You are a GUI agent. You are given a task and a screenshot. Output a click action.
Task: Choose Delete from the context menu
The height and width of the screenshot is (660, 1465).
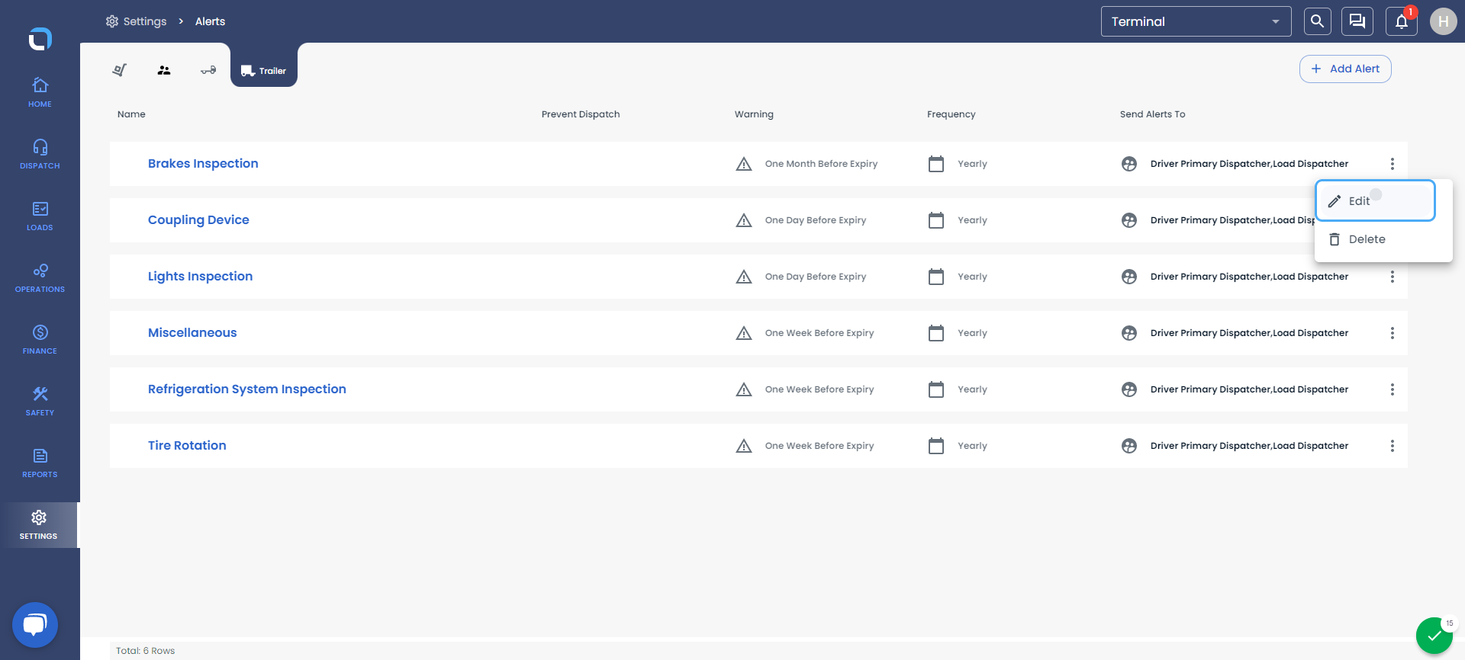(x=1375, y=239)
